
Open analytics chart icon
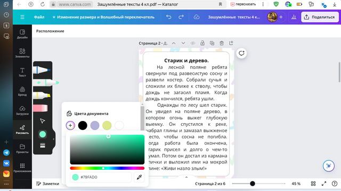coord(294,17)
